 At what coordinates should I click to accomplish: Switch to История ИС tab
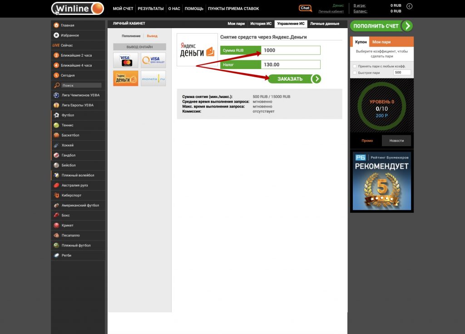(x=261, y=23)
